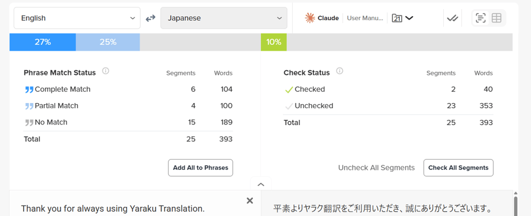Click Add All to Phrases button
Viewport: 531px width, 216px height.
click(200, 168)
